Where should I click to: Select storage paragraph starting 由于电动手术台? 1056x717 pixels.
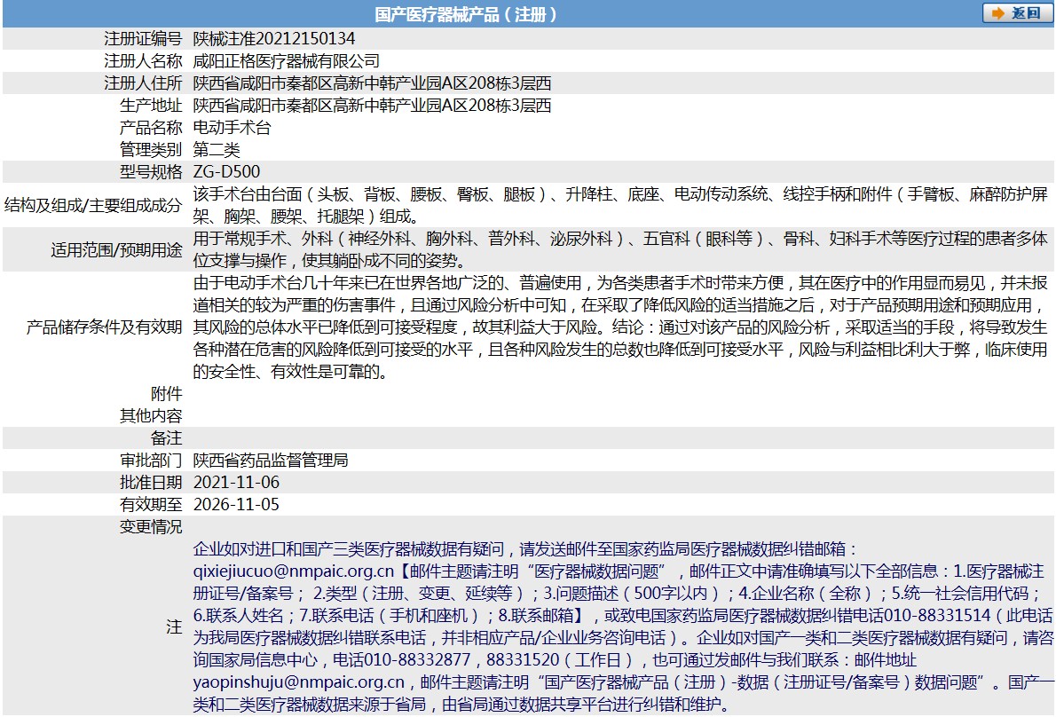(x=620, y=327)
